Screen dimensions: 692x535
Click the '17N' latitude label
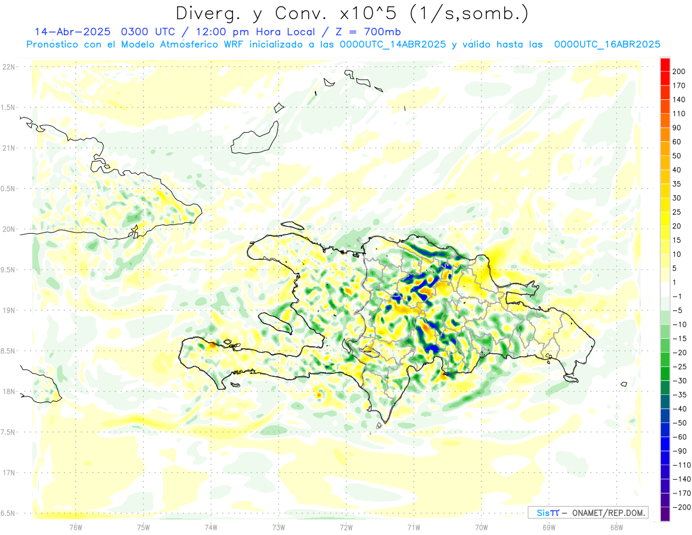coord(9,473)
